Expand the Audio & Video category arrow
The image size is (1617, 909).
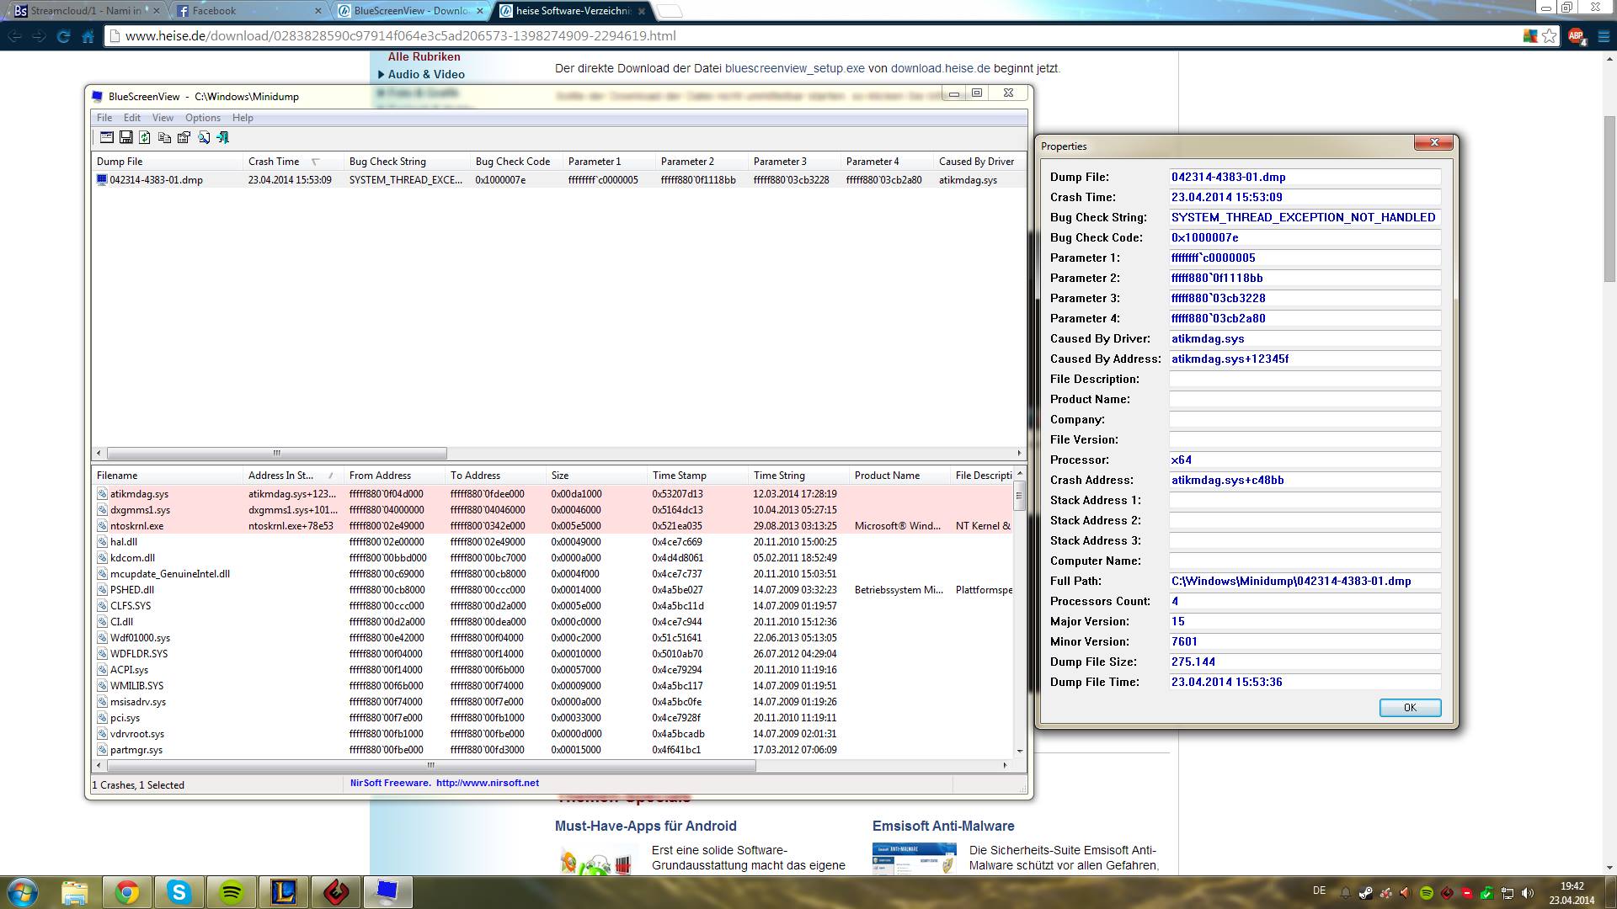[x=382, y=74]
